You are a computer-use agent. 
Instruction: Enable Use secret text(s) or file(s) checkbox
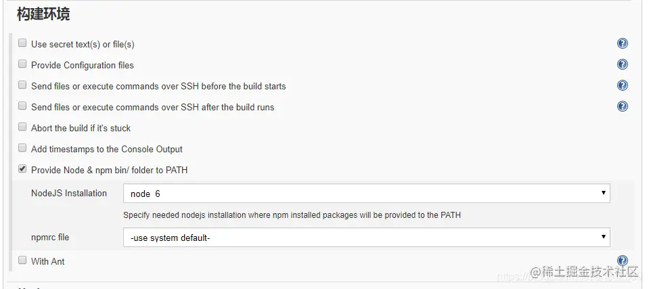click(22, 43)
